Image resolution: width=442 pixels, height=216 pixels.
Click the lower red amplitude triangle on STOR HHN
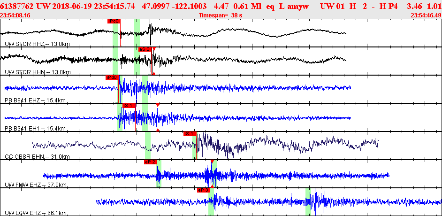pyautogui.click(x=154, y=73)
